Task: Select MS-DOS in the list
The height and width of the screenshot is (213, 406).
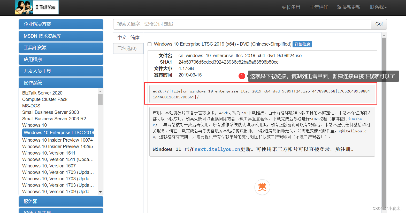Action: 31,106
